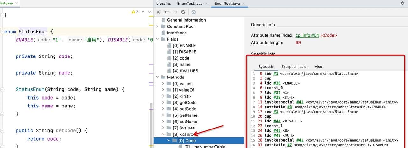Screen dimensions: 408x148
Task: Collapse the Fields tree node
Action: point(157,39)
